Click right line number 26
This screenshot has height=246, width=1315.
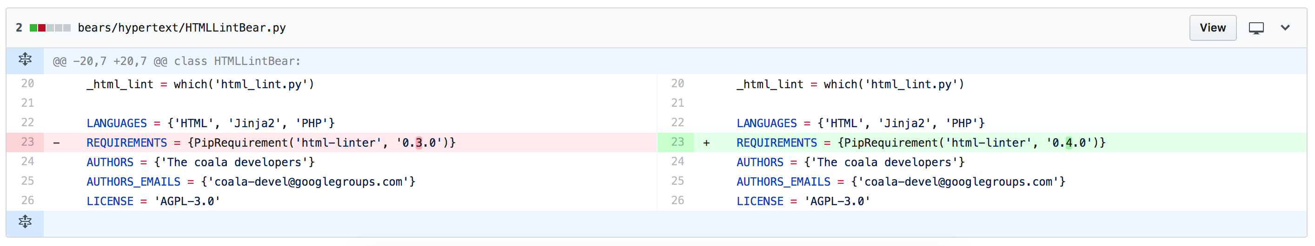click(x=677, y=201)
